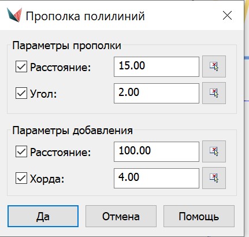This screenshot has height=237, width=249.
Task: Click the Отмена button
Action: point(121,216)
